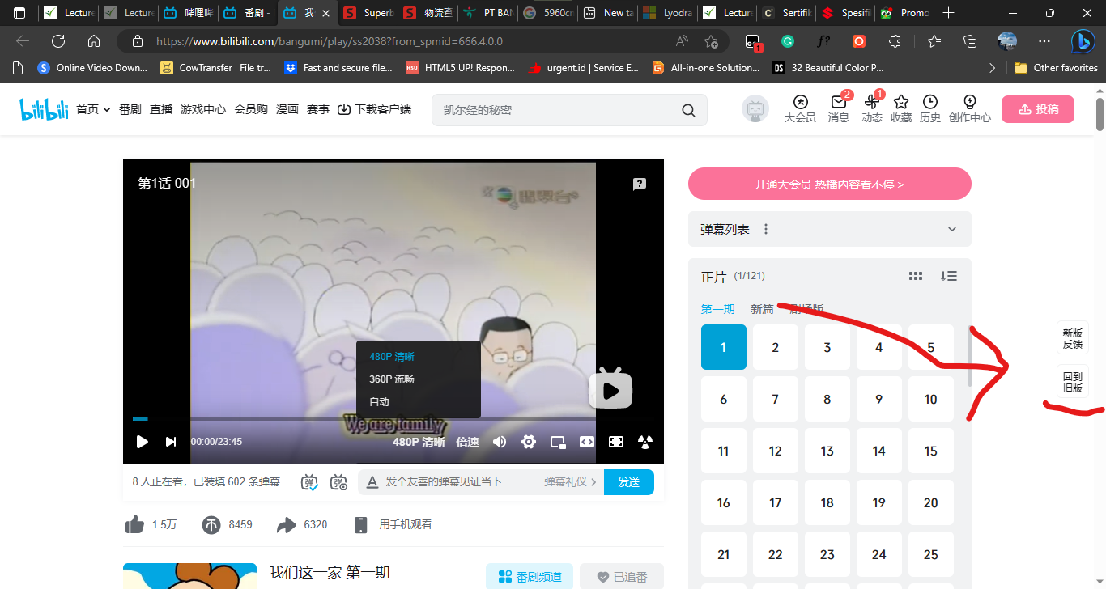The height and width of the screenshot is (589, 1106).
Task: Share the video with arrow icon
Action: (x=287, y=524)
